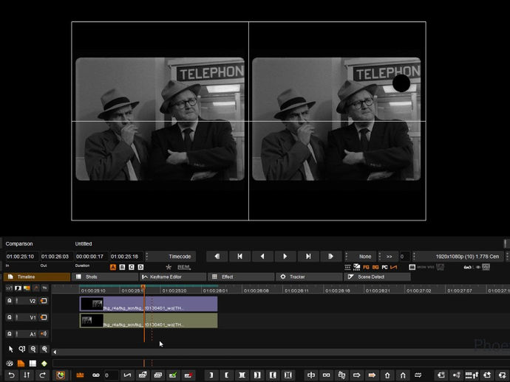This screenshot has height=382, width=510.
Task: Mute the A1 audio track speaker
Action: pyautogui.click(x=44, y=333)
